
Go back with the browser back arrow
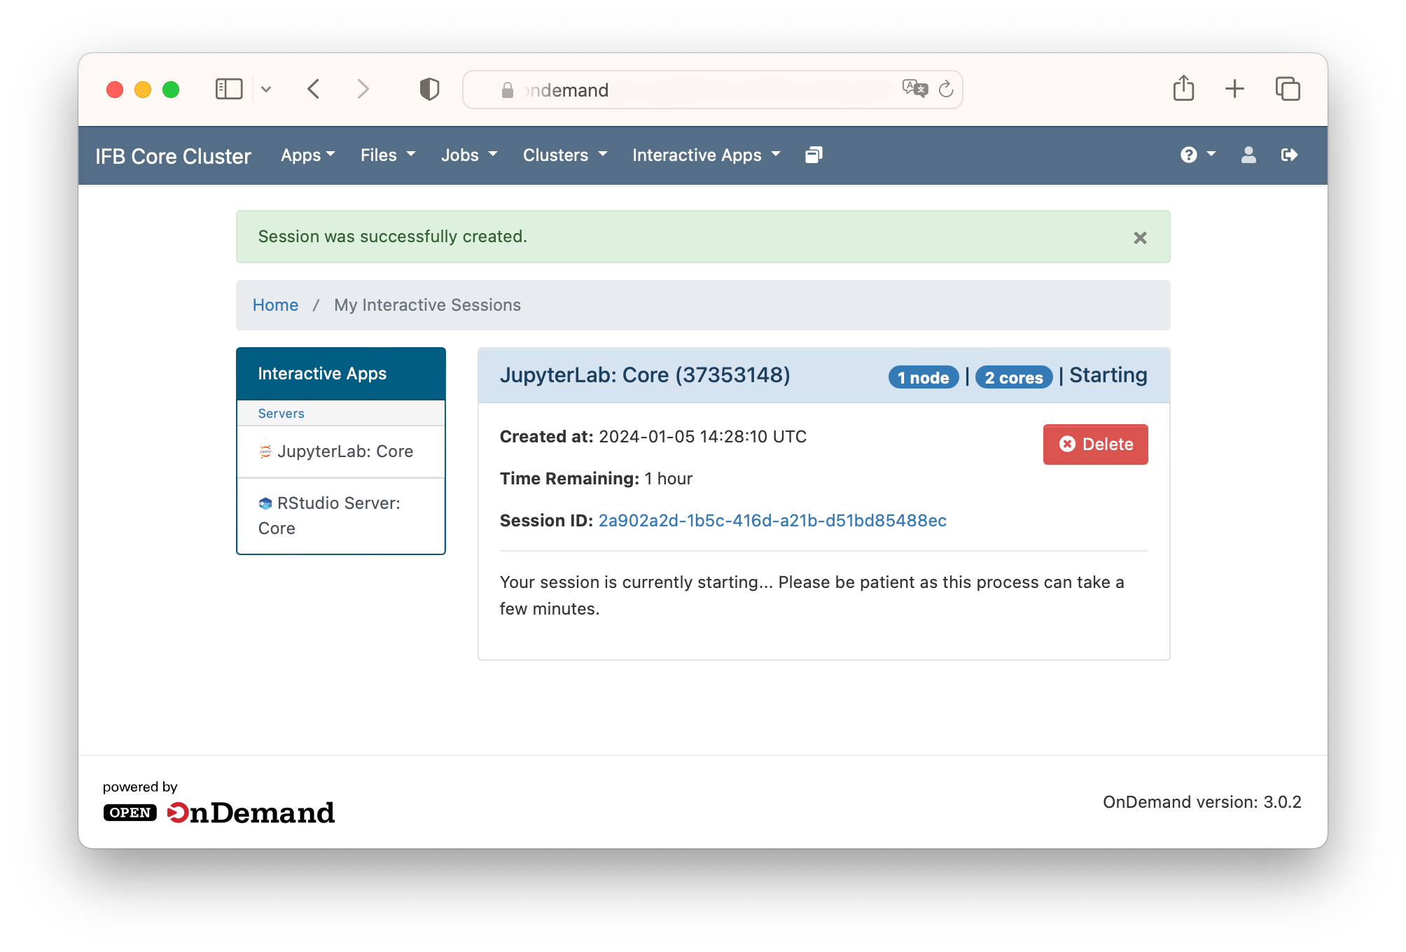click(x=314, y=89)
